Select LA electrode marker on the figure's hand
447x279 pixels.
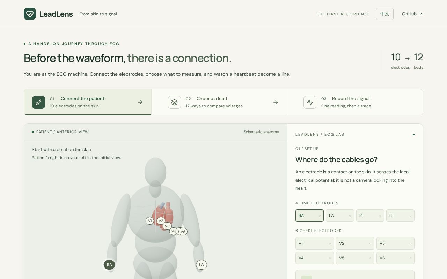point(201,265)
